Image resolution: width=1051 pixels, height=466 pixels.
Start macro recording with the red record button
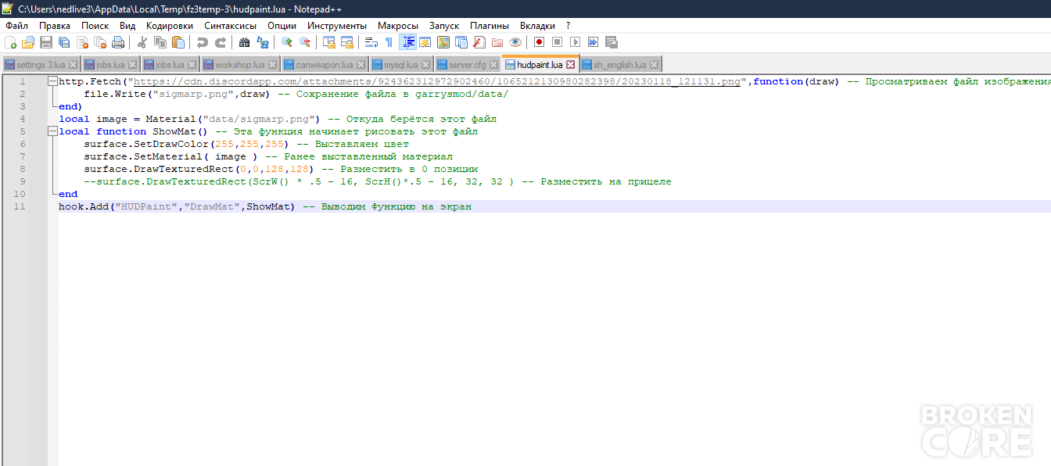click(539, 42)
